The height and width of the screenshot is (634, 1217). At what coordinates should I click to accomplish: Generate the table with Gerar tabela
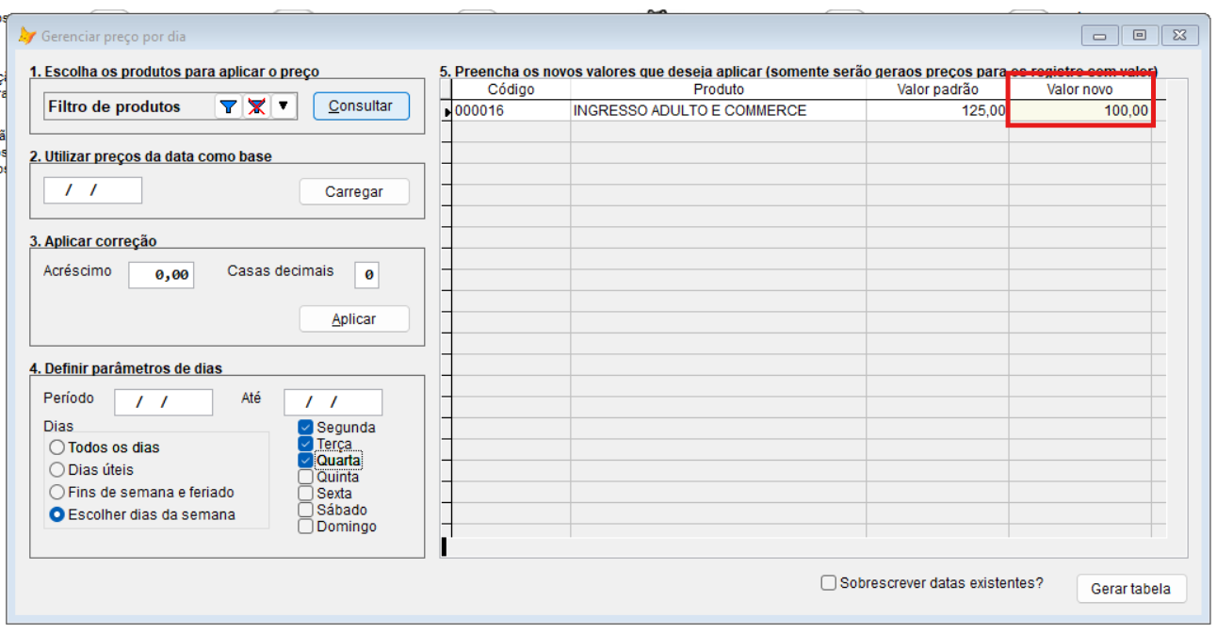1130,589
